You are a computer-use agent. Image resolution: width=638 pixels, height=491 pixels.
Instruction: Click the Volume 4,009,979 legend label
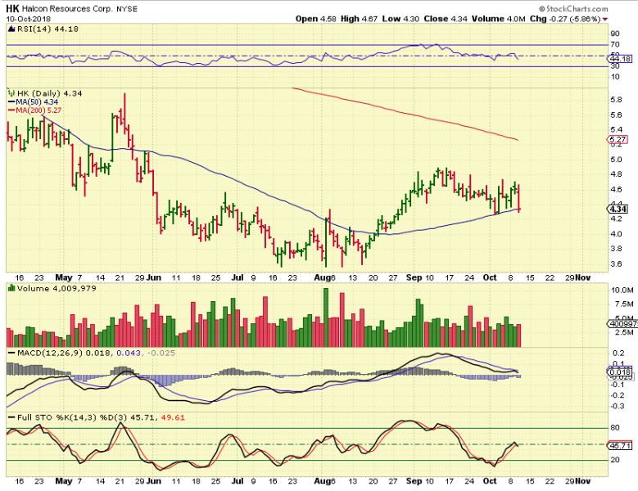point(57,289)
